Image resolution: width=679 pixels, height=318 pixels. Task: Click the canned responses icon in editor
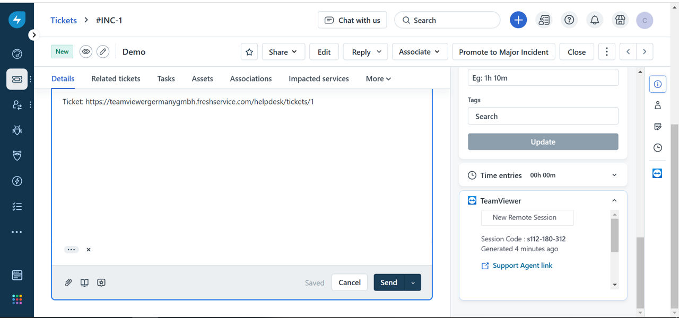tap(101, 282)
